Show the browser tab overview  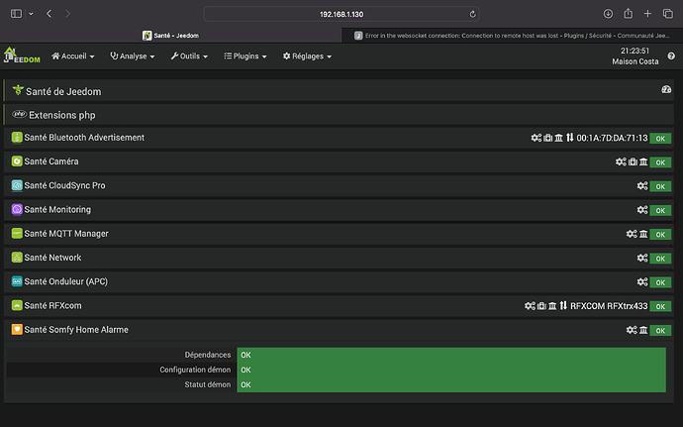[x=668, y=14]
